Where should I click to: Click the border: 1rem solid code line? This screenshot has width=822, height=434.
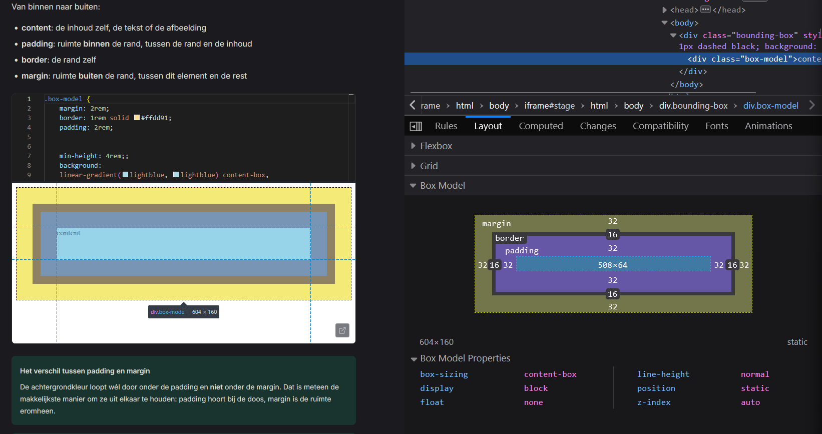pyautogui.click(x=115, y=118)
